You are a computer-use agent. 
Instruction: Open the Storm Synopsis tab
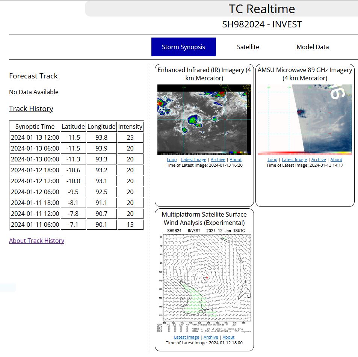point(184,47)
